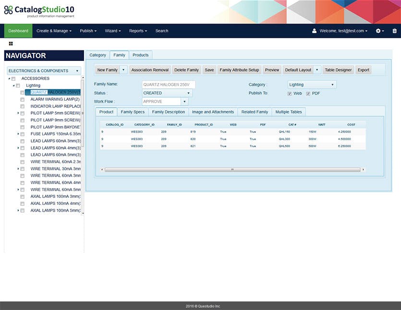
Task: Open the Create & Manage menu
Action: 54,31
